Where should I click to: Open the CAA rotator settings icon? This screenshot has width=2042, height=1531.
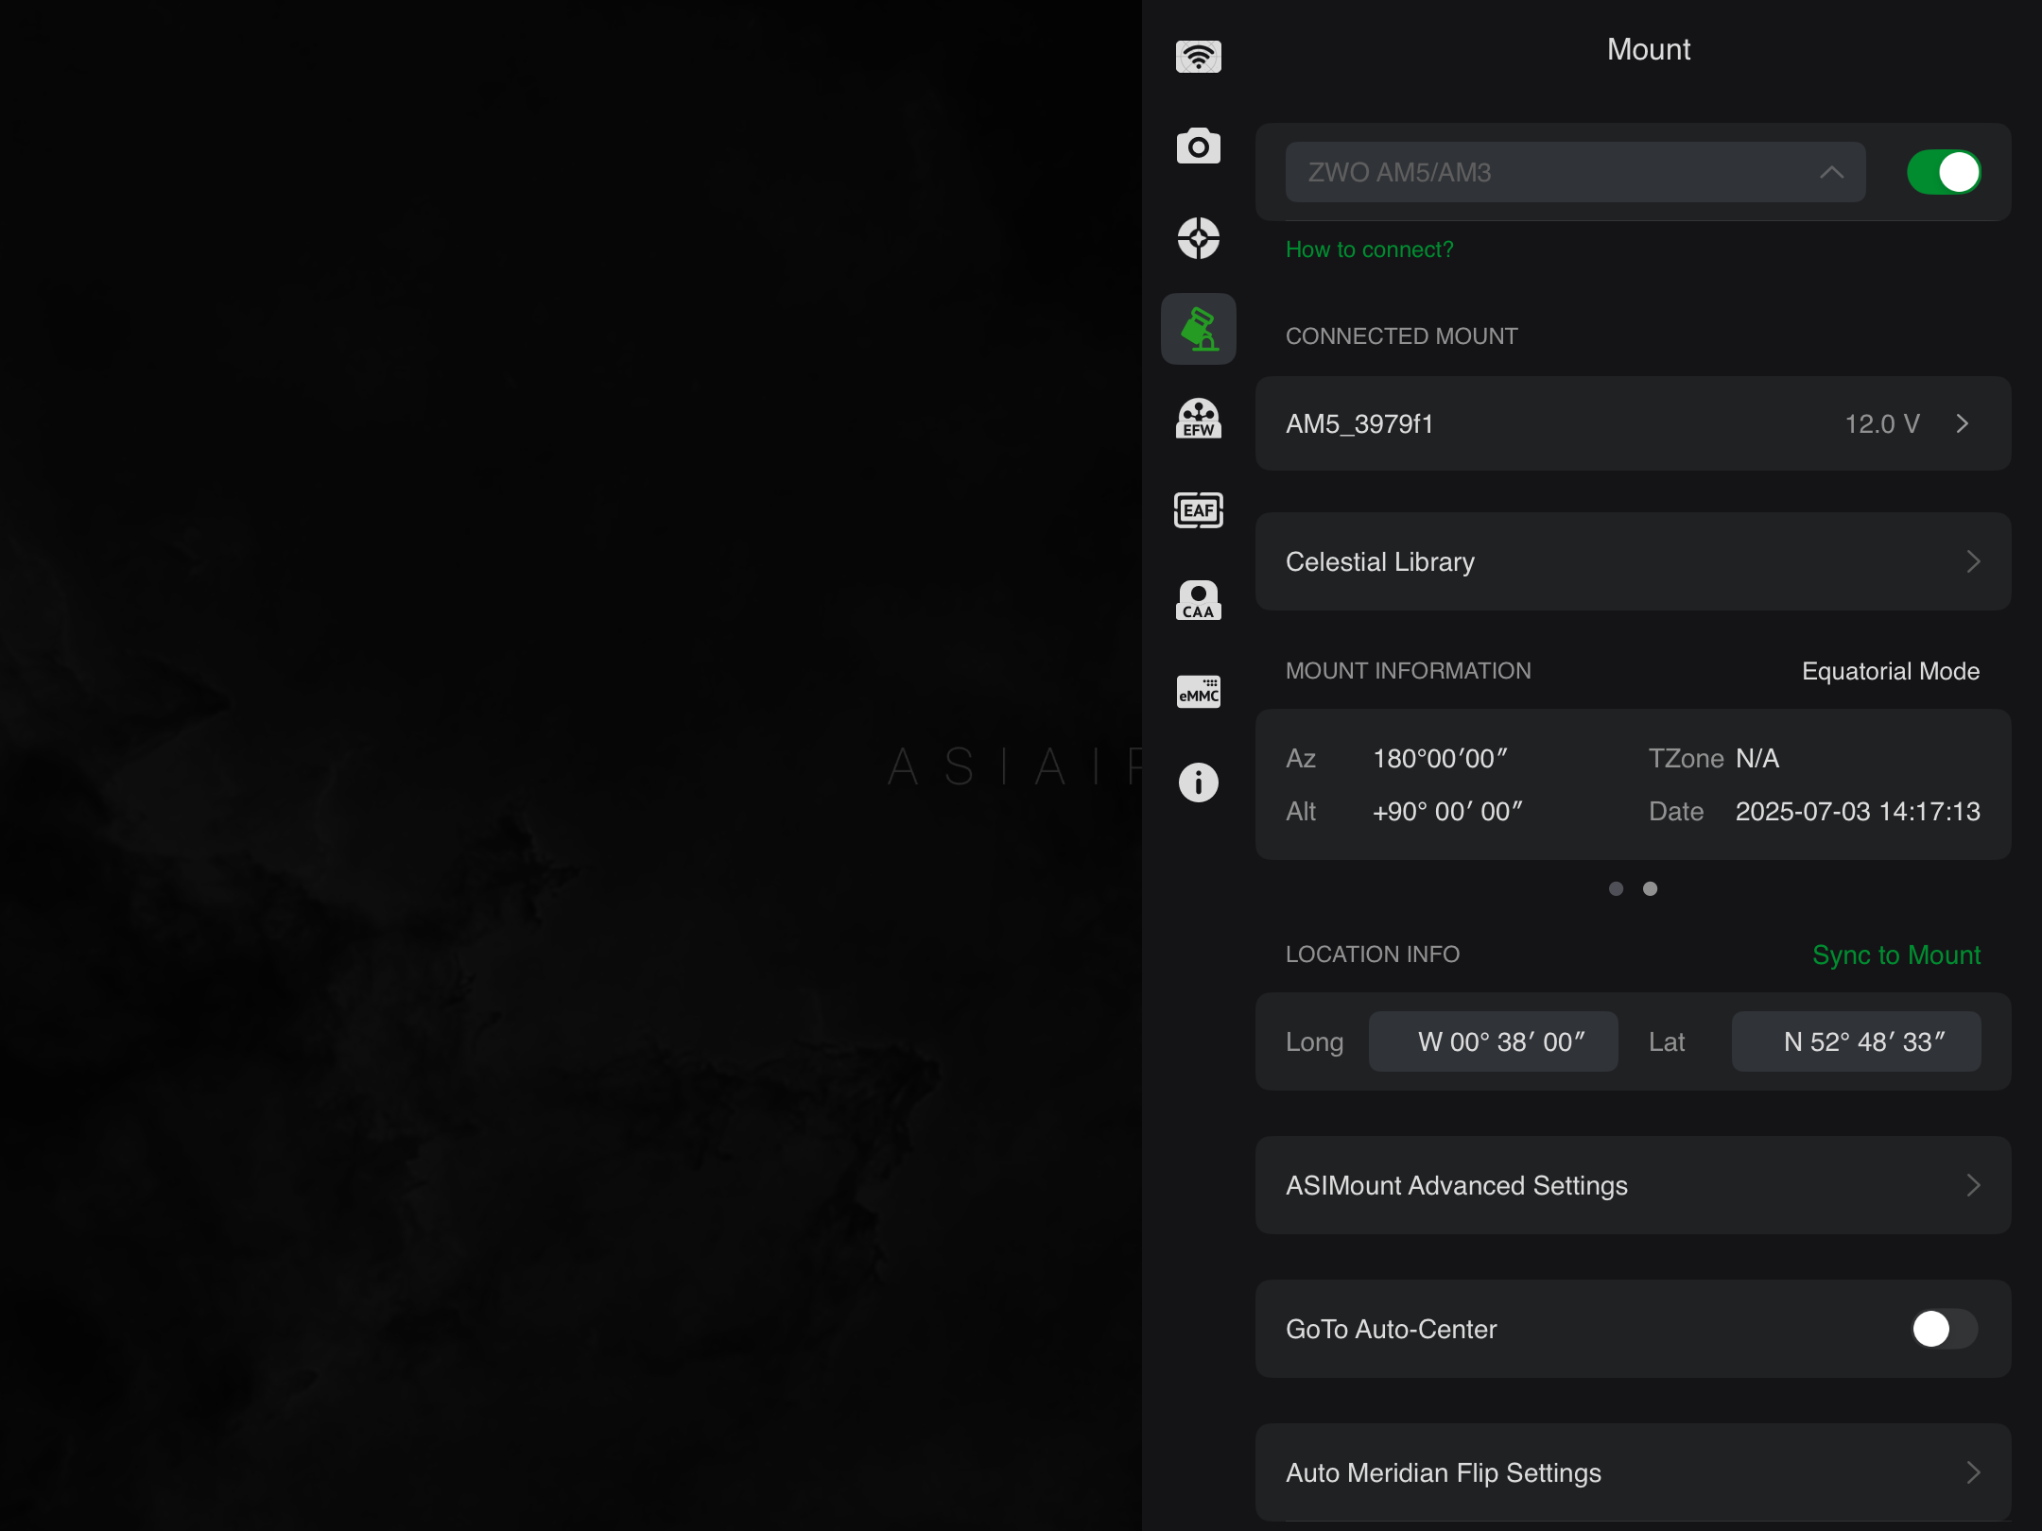pyautogui.click(x=1198, y=601)
